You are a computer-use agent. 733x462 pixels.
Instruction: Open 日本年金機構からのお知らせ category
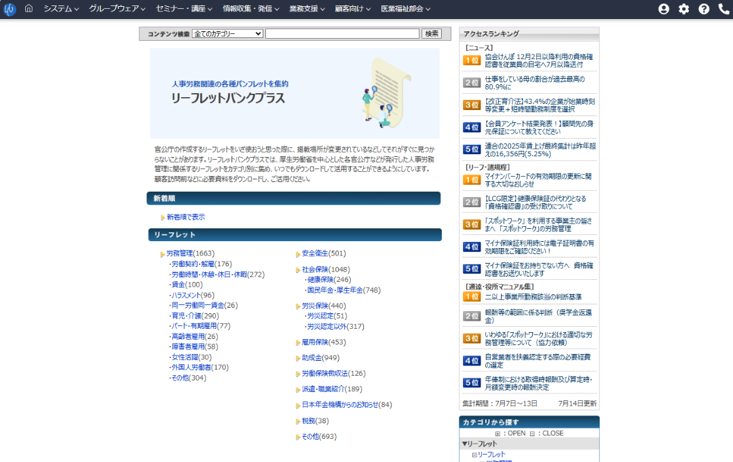click(x=340, y=405)
